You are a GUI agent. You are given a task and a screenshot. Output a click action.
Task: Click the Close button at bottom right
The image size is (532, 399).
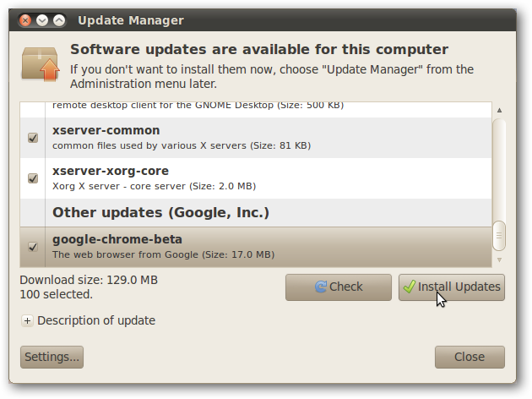tap(470, 357)
